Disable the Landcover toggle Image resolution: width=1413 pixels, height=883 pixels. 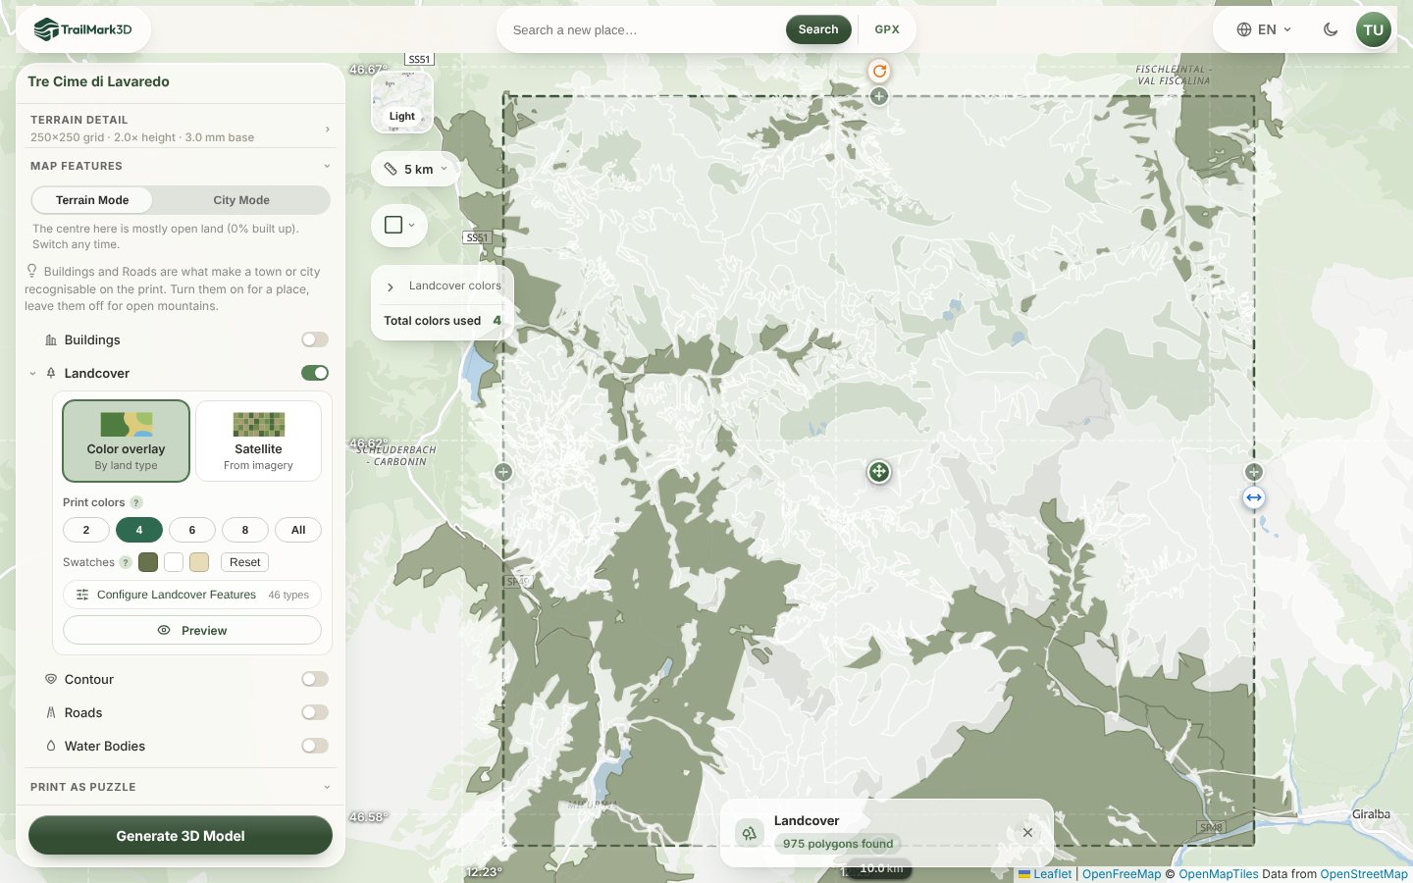click(315, 373)
